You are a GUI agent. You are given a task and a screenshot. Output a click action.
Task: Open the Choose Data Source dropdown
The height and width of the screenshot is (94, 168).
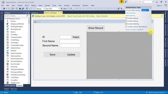coord(150,10)
